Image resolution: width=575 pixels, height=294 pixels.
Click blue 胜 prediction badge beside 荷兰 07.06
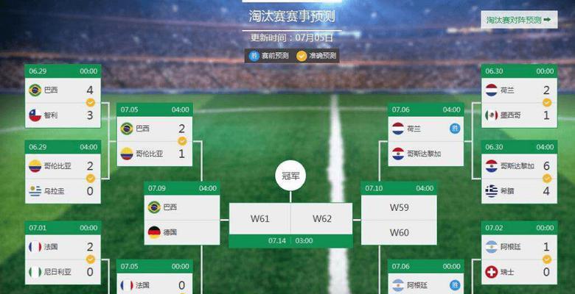click(x=455, y=129)
